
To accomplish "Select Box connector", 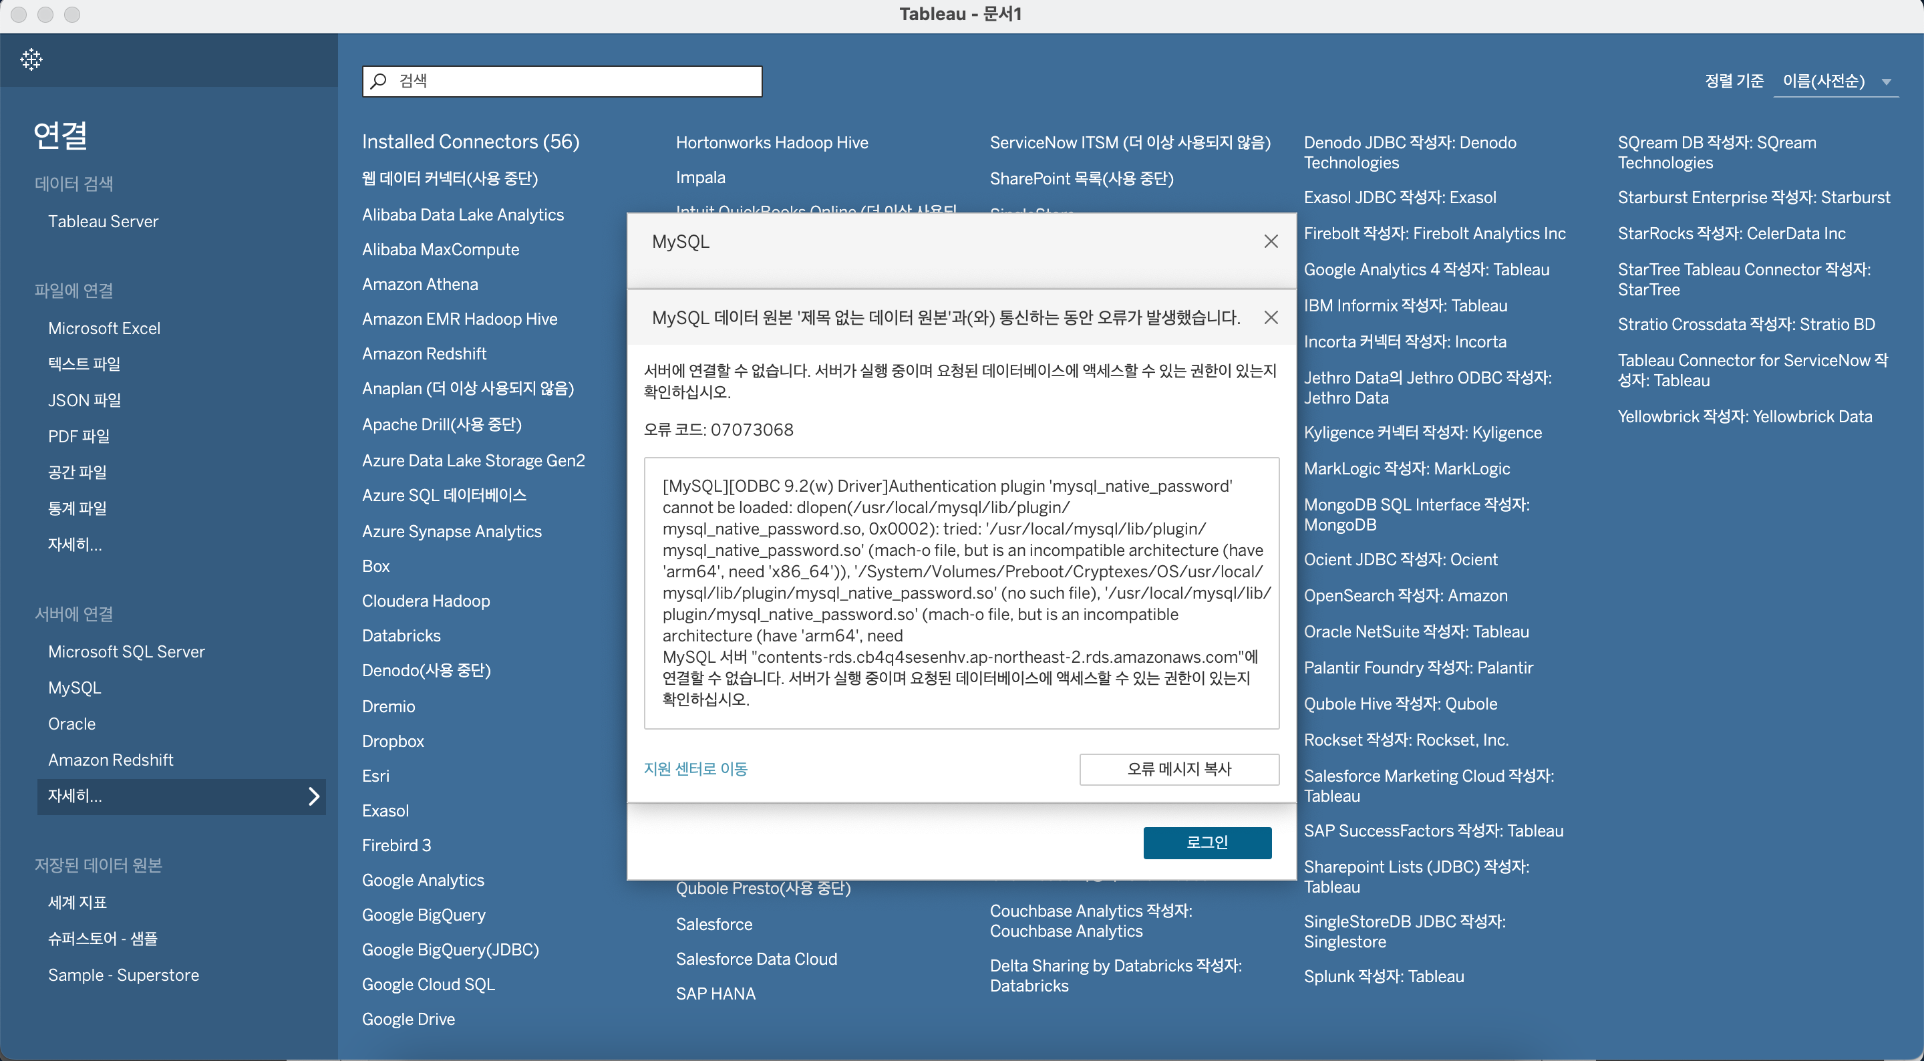I will tap(375, 567).
